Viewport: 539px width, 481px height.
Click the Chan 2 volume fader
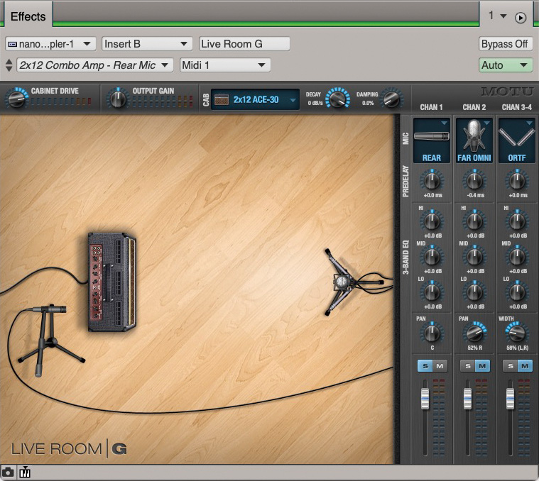point(467,398)
